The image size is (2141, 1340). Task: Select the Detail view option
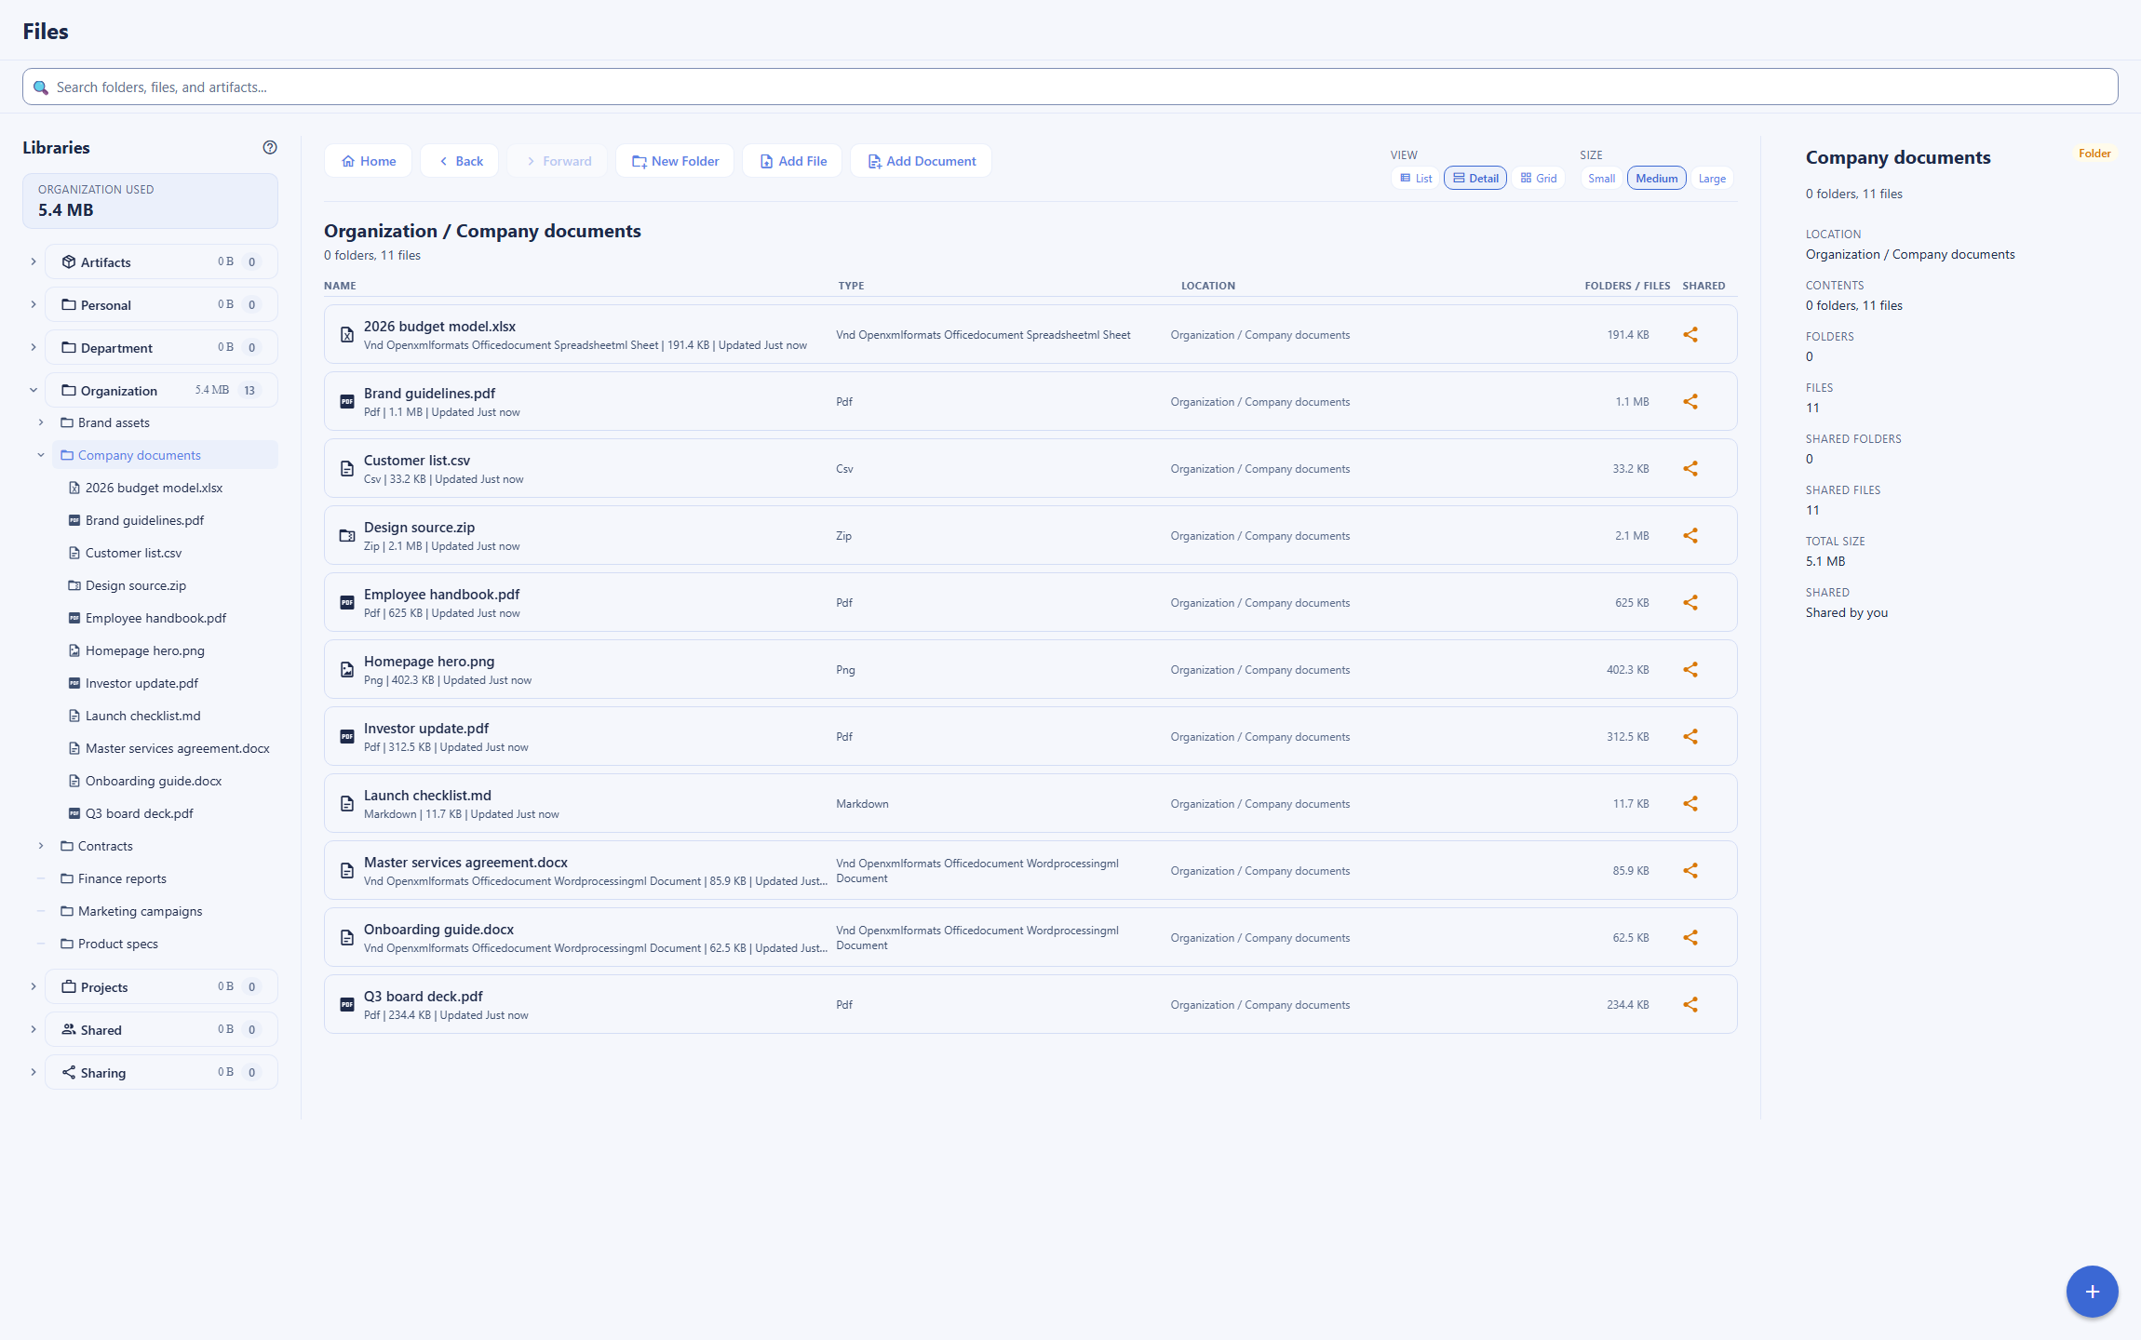1475,179
